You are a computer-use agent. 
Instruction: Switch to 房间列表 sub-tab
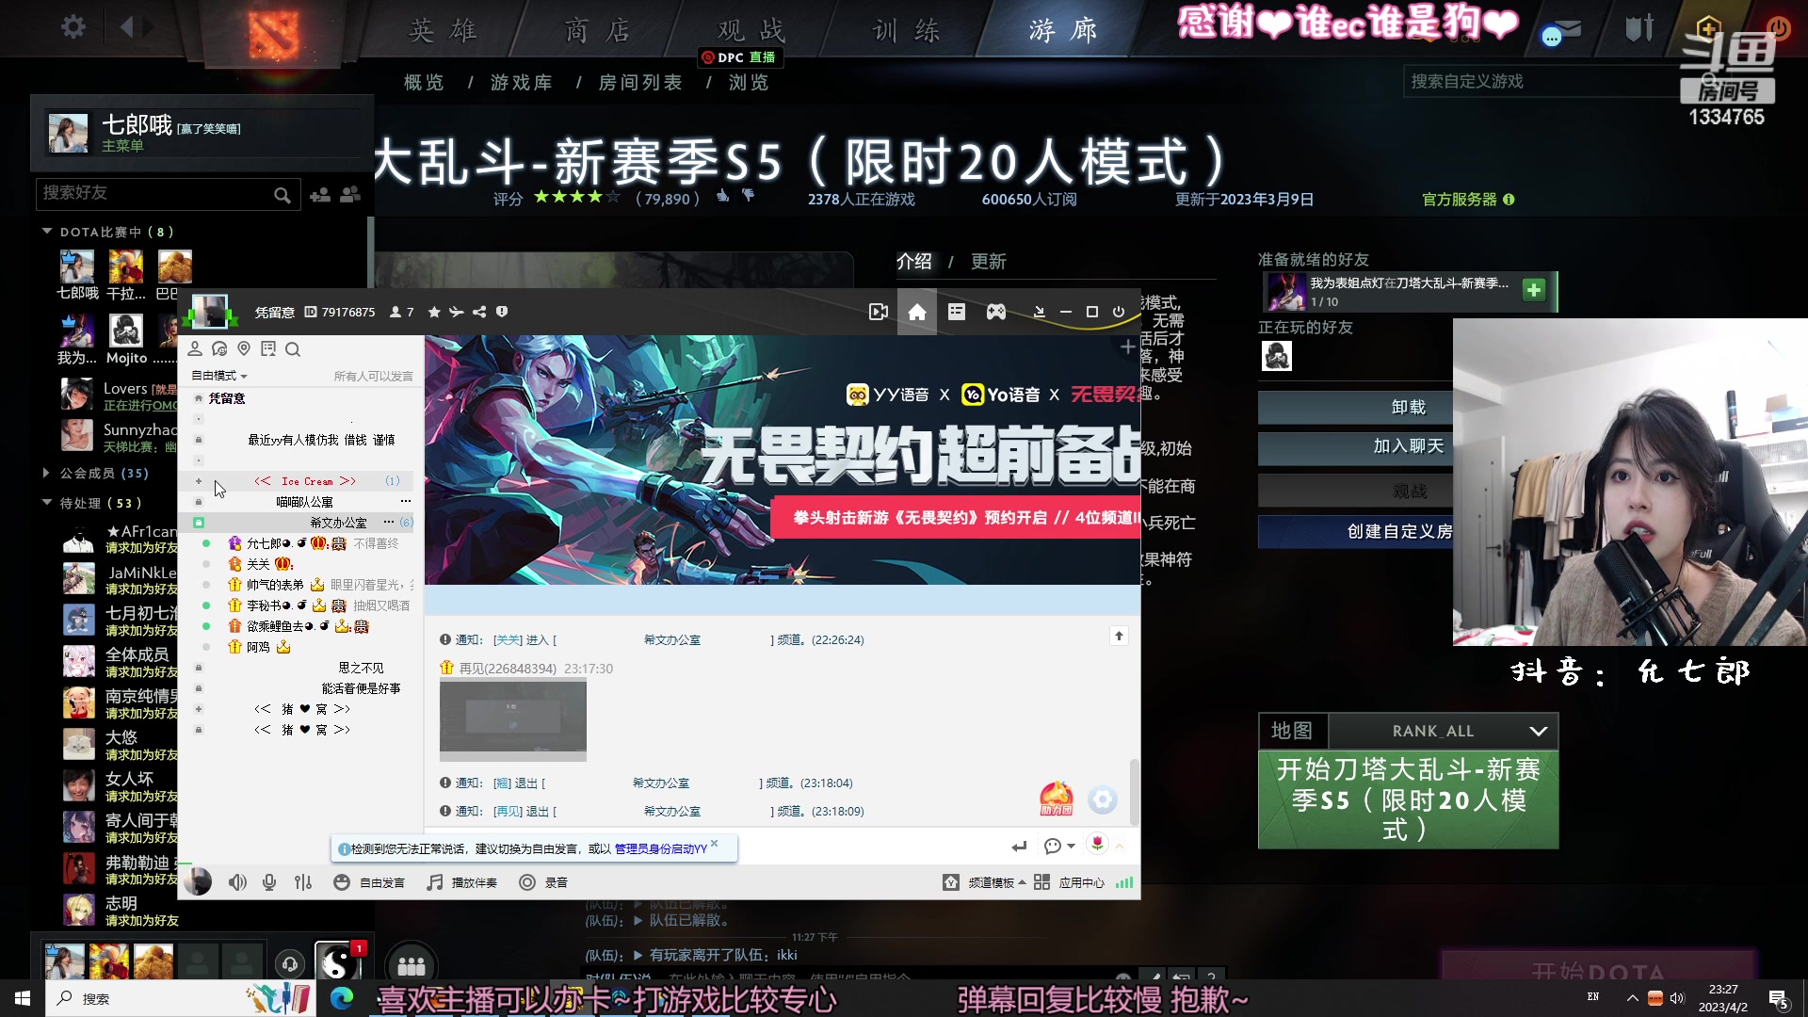coord(640,83)
